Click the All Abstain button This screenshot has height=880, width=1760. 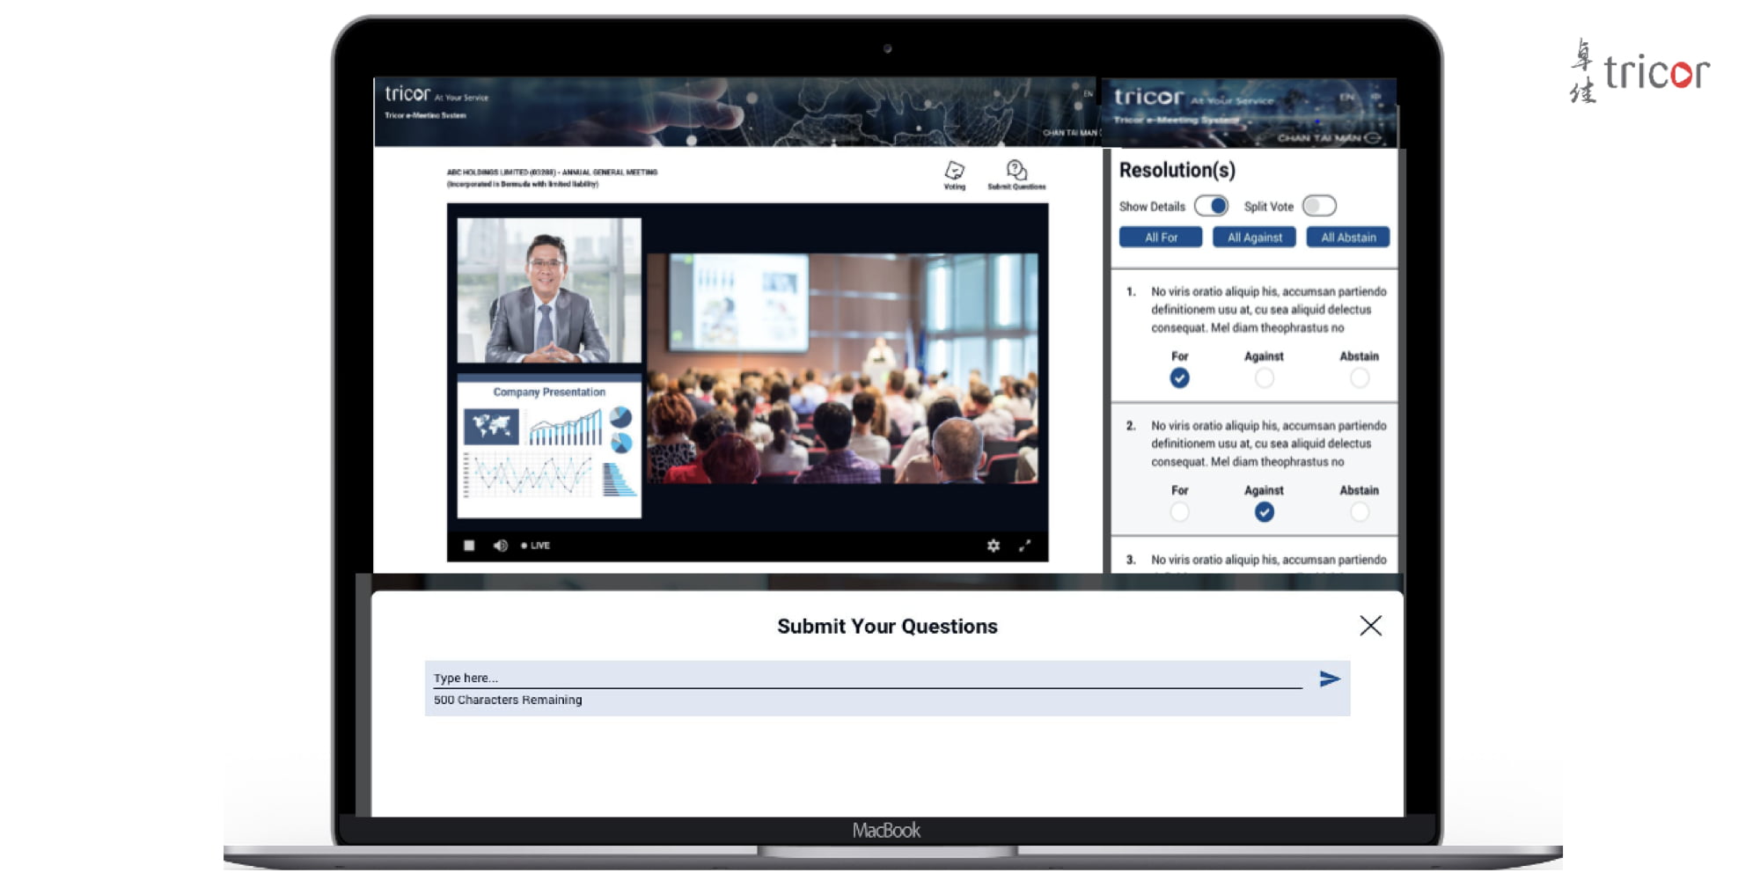[1348, 238]
